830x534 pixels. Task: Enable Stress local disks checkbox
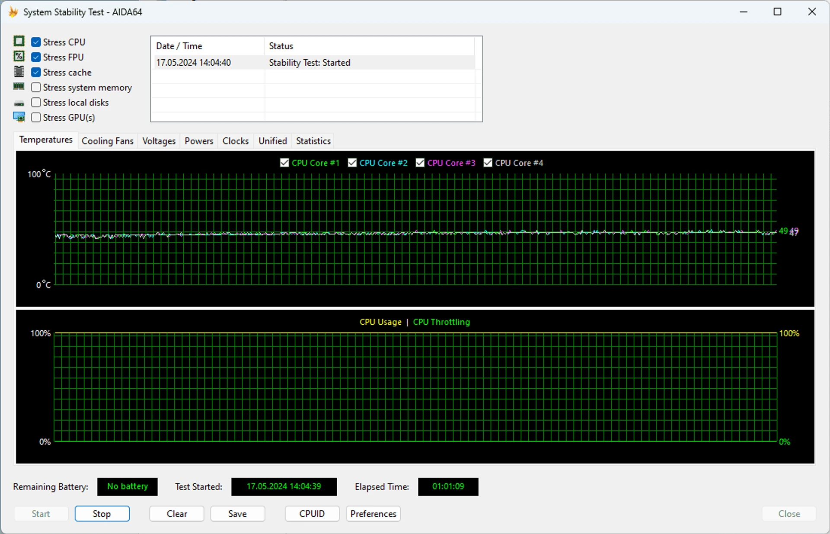(36, 102)
